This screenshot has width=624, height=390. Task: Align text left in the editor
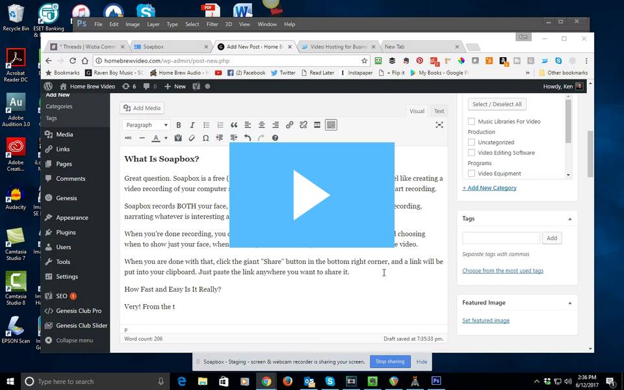248,125
